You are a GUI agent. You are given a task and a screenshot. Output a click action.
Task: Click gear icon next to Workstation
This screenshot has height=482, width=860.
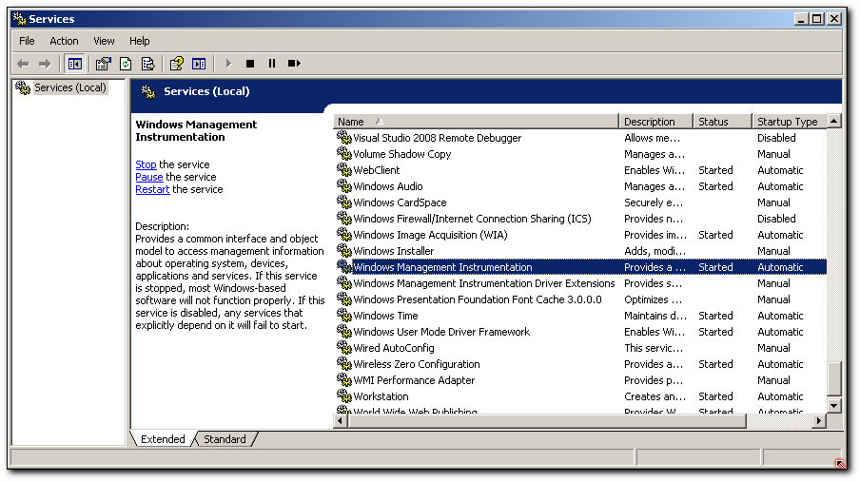click(x=343, y=395)
